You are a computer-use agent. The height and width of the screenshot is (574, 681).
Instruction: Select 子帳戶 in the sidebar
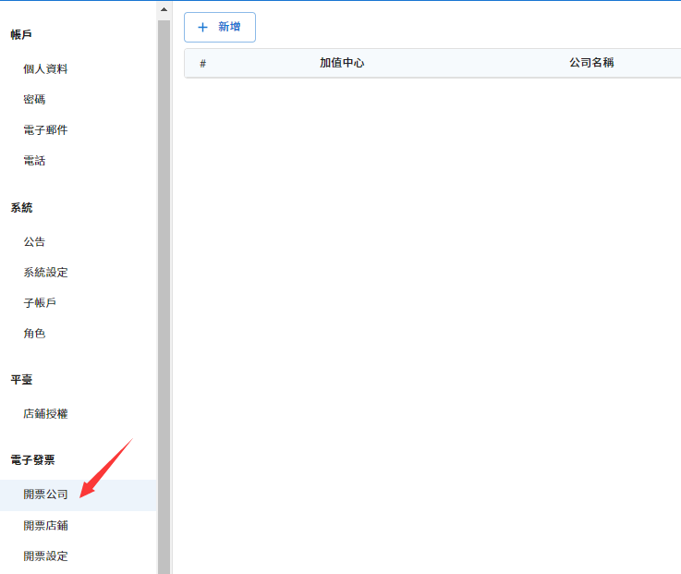(x=40, y=303)
